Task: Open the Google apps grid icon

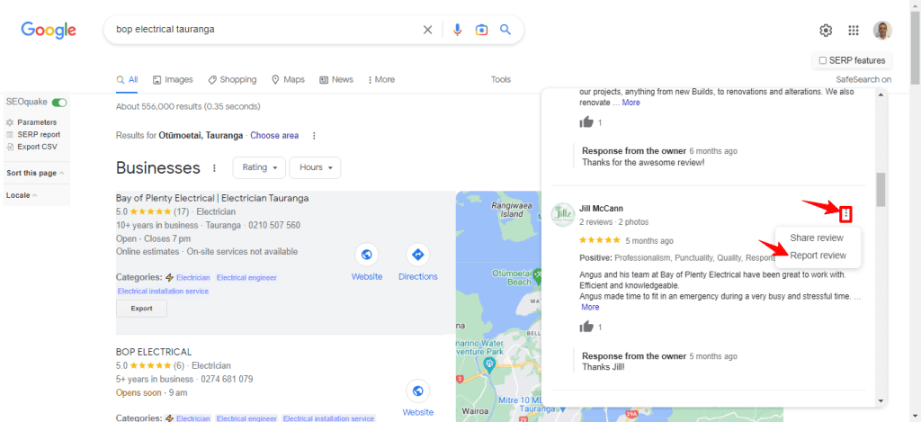Action: (x=854, y=31)
